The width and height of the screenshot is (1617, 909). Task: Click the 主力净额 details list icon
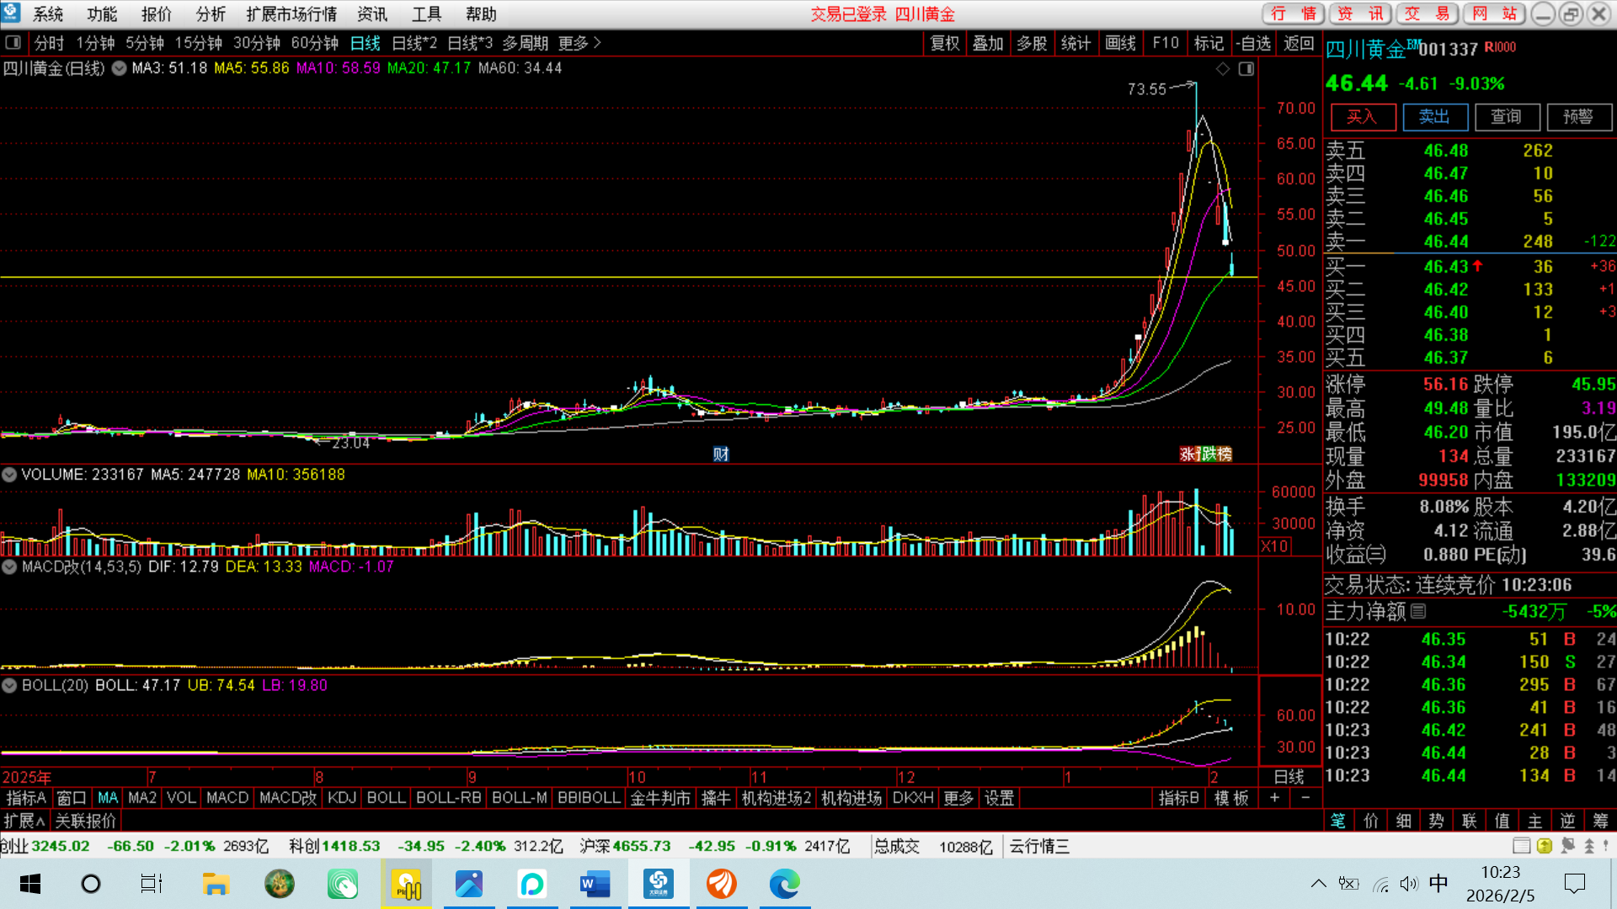(1418, 611)
